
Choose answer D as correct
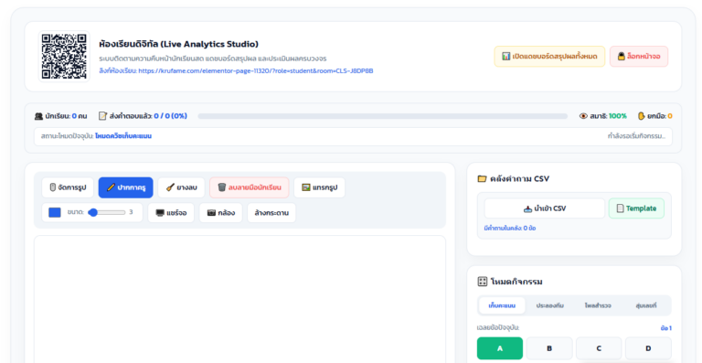click(x=648, y=348)
